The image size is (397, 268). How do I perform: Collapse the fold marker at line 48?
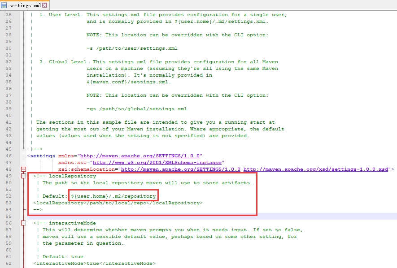[x=23, y=169]
